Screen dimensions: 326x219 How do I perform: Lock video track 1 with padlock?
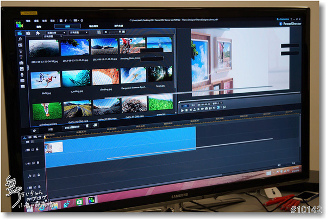pyautogui.click(x=37, y=149)
